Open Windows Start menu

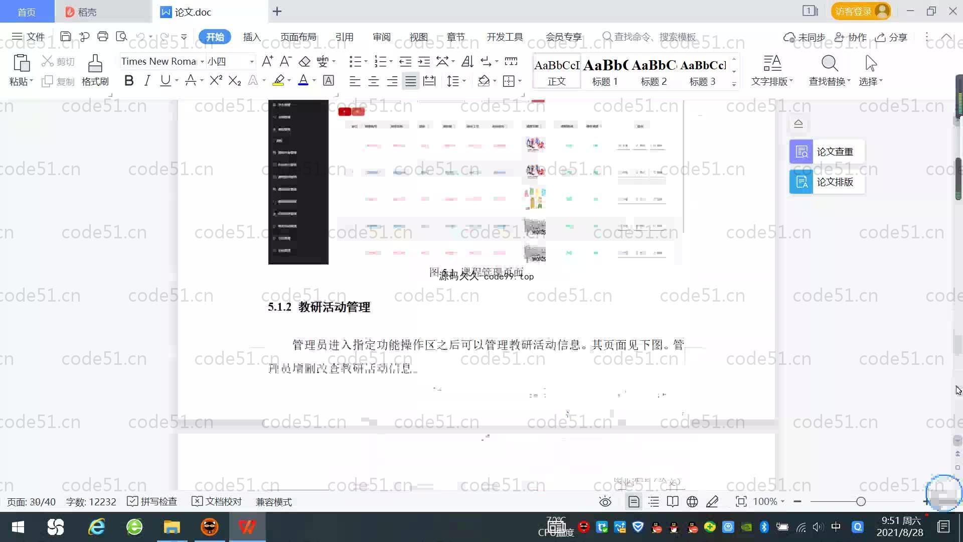tap(18, 527)
